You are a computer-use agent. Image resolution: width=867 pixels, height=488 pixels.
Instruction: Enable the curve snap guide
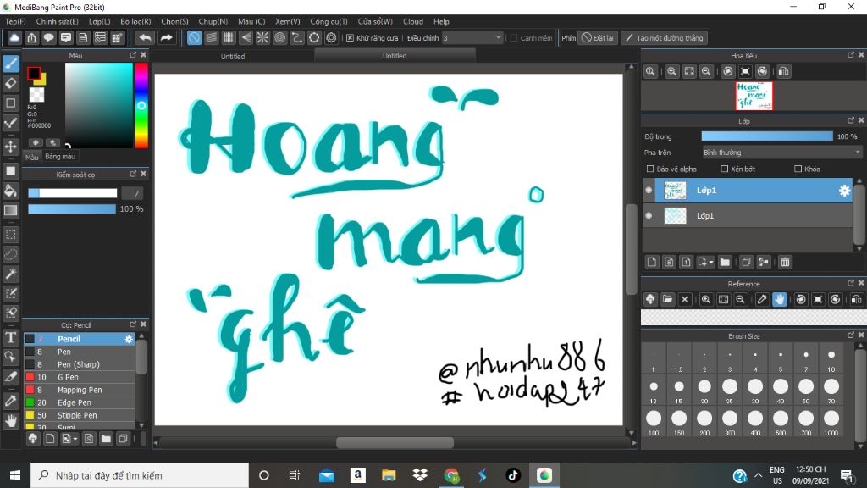pos(297,37)
